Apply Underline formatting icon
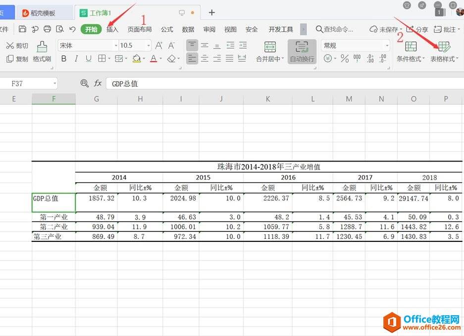 click(x=89, y=58)
